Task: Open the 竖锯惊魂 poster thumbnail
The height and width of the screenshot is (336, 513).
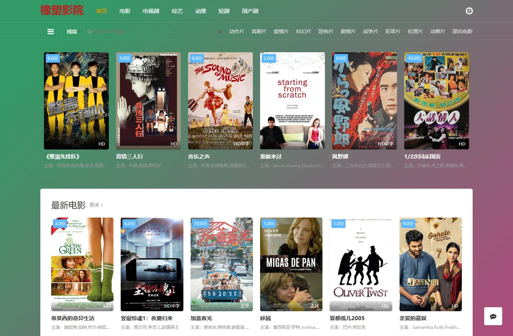Action: click(152, 264)
